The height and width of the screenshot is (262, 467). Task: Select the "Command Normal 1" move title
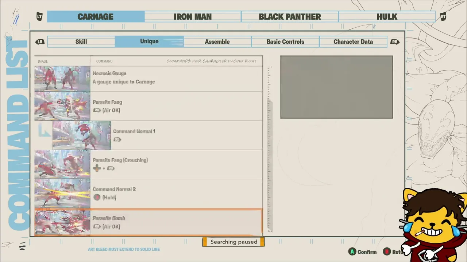[134, 131]
